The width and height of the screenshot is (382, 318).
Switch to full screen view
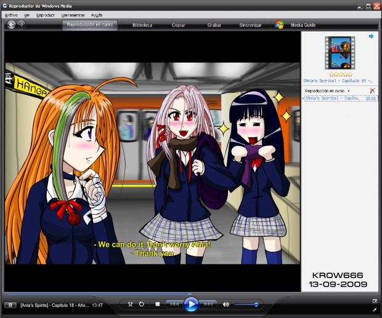(375, 301)
